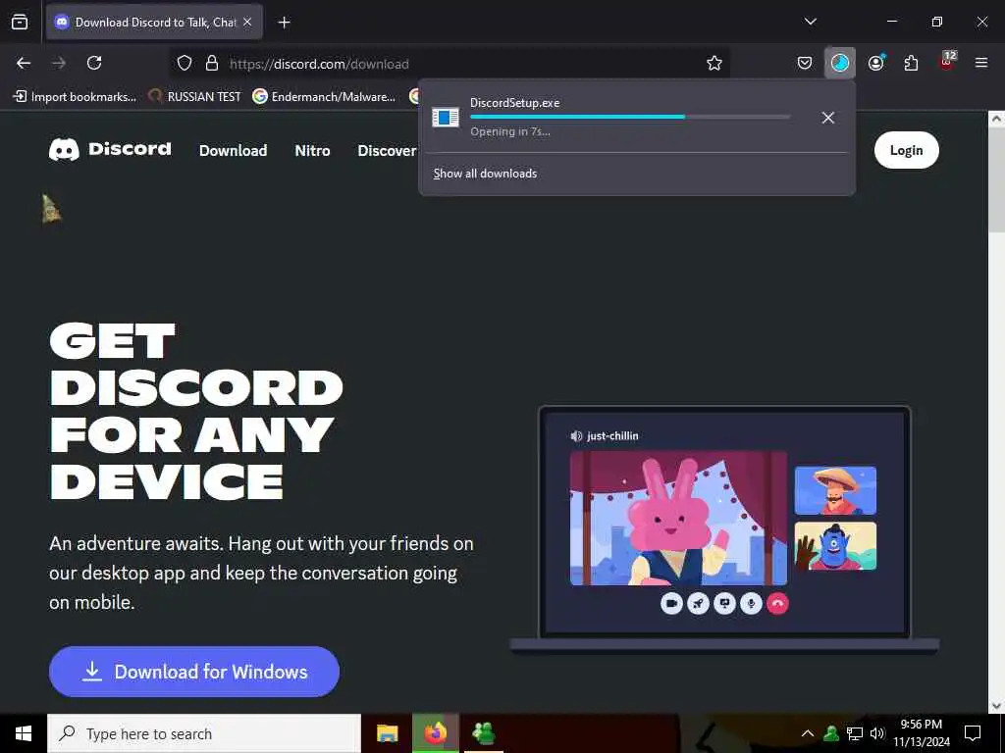Click the green user tray icon
This screenshot has width=1005, height=753.
pyautogui.click(x=830, y=733)
